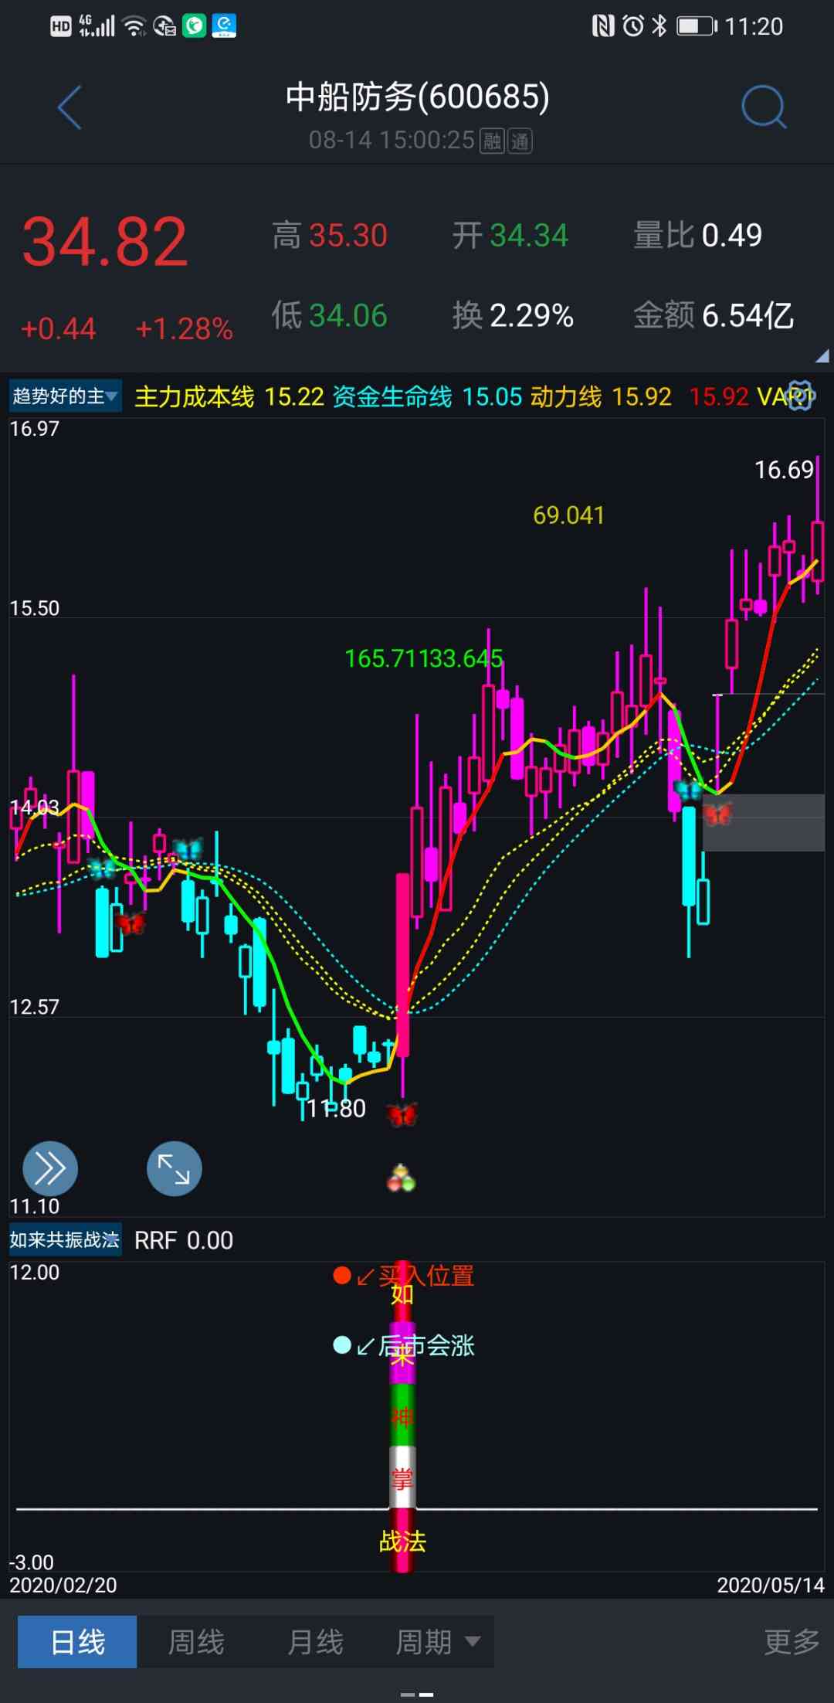
Task: Change the 如来共振战法 sub-indicator
Action: [65, 1240]
